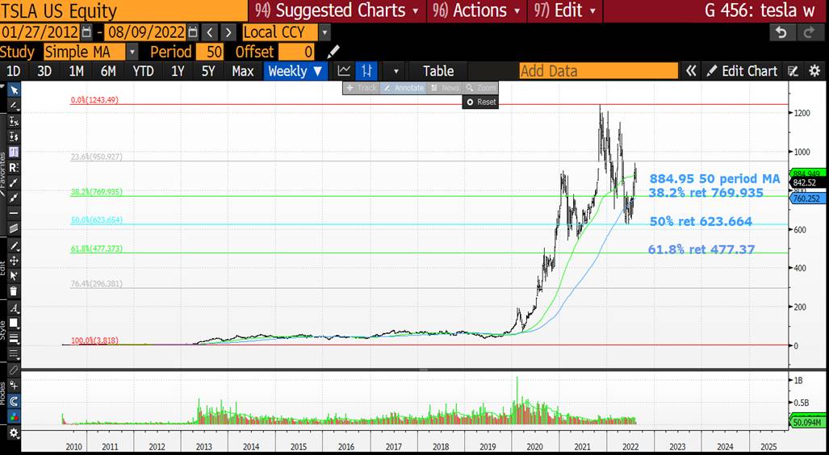Open end date calendar picker icon
The image size is (829, 455).
(x=193, y=33)
